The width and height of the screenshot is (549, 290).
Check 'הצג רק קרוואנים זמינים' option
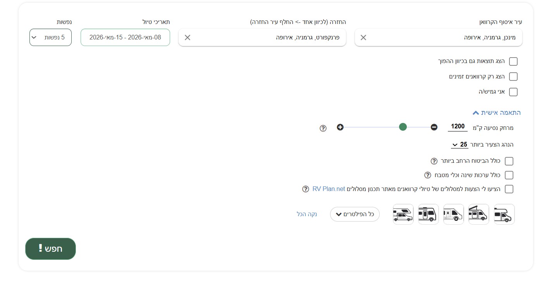coord(513,77)
